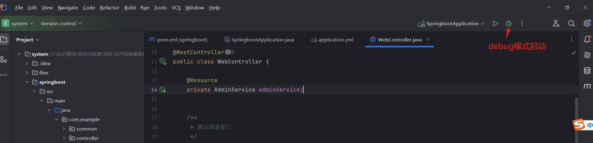Image resolution: width=593 pixels, height=143 pixels.
Task: Open the Code menu
Action: coord(89,7)
